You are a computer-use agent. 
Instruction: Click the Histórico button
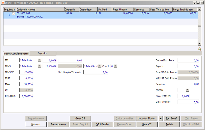pyautogui.click(x=36, y=125)
